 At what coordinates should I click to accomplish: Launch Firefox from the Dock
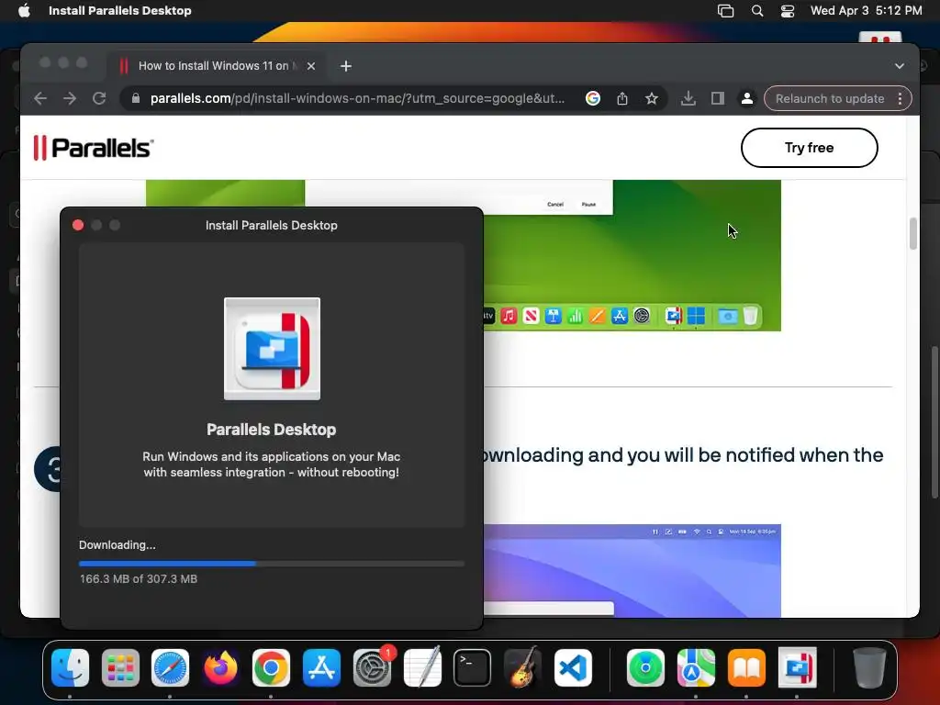point(220,667)
